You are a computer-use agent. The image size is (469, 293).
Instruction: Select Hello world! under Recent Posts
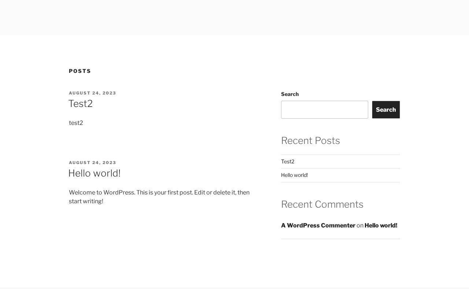(294, 175)
